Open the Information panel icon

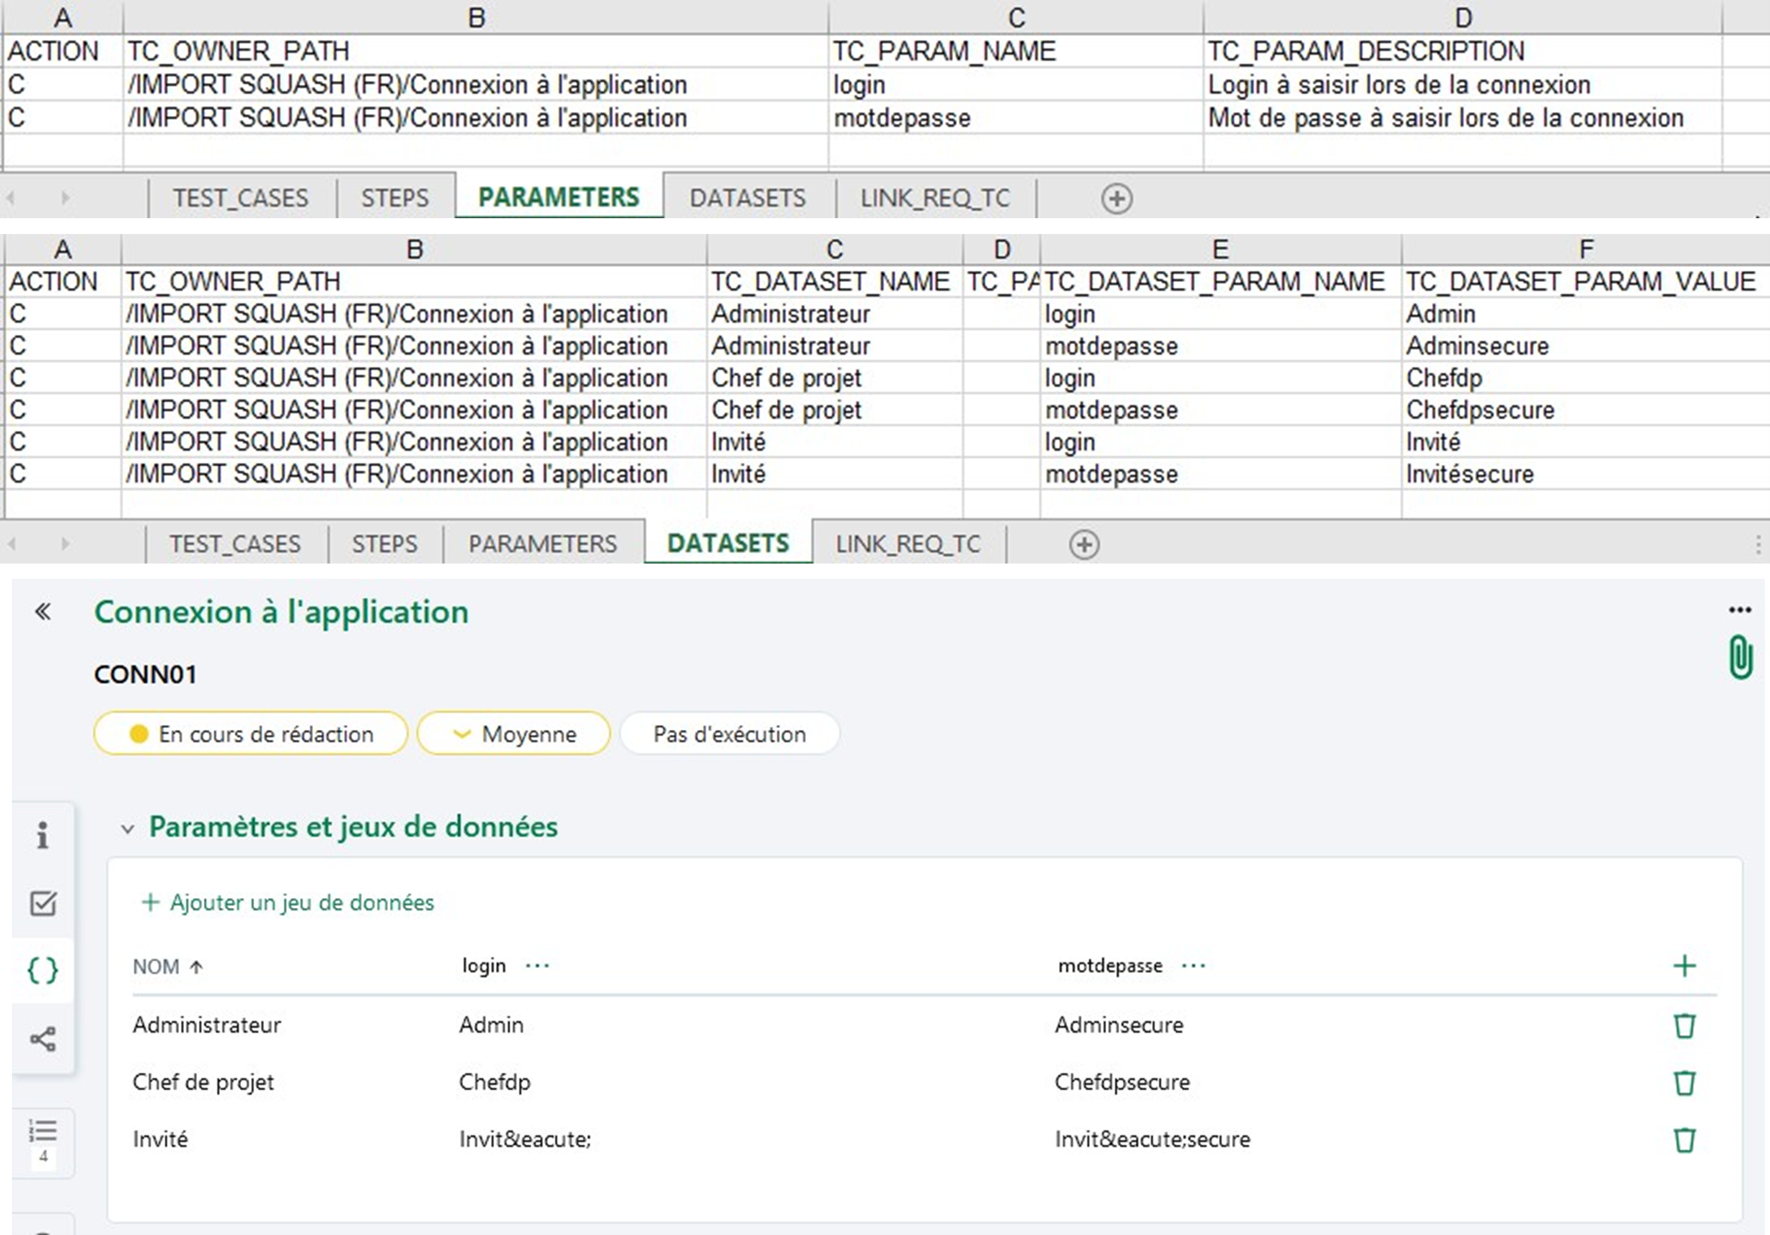(x=44, y=837)
